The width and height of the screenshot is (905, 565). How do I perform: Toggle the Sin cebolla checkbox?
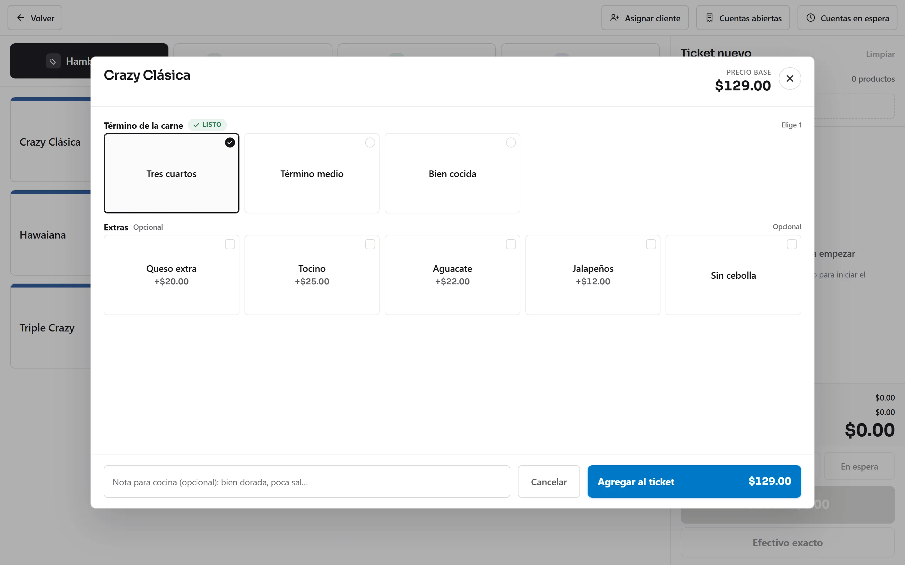pyautogui.click(x=791, y=245)
